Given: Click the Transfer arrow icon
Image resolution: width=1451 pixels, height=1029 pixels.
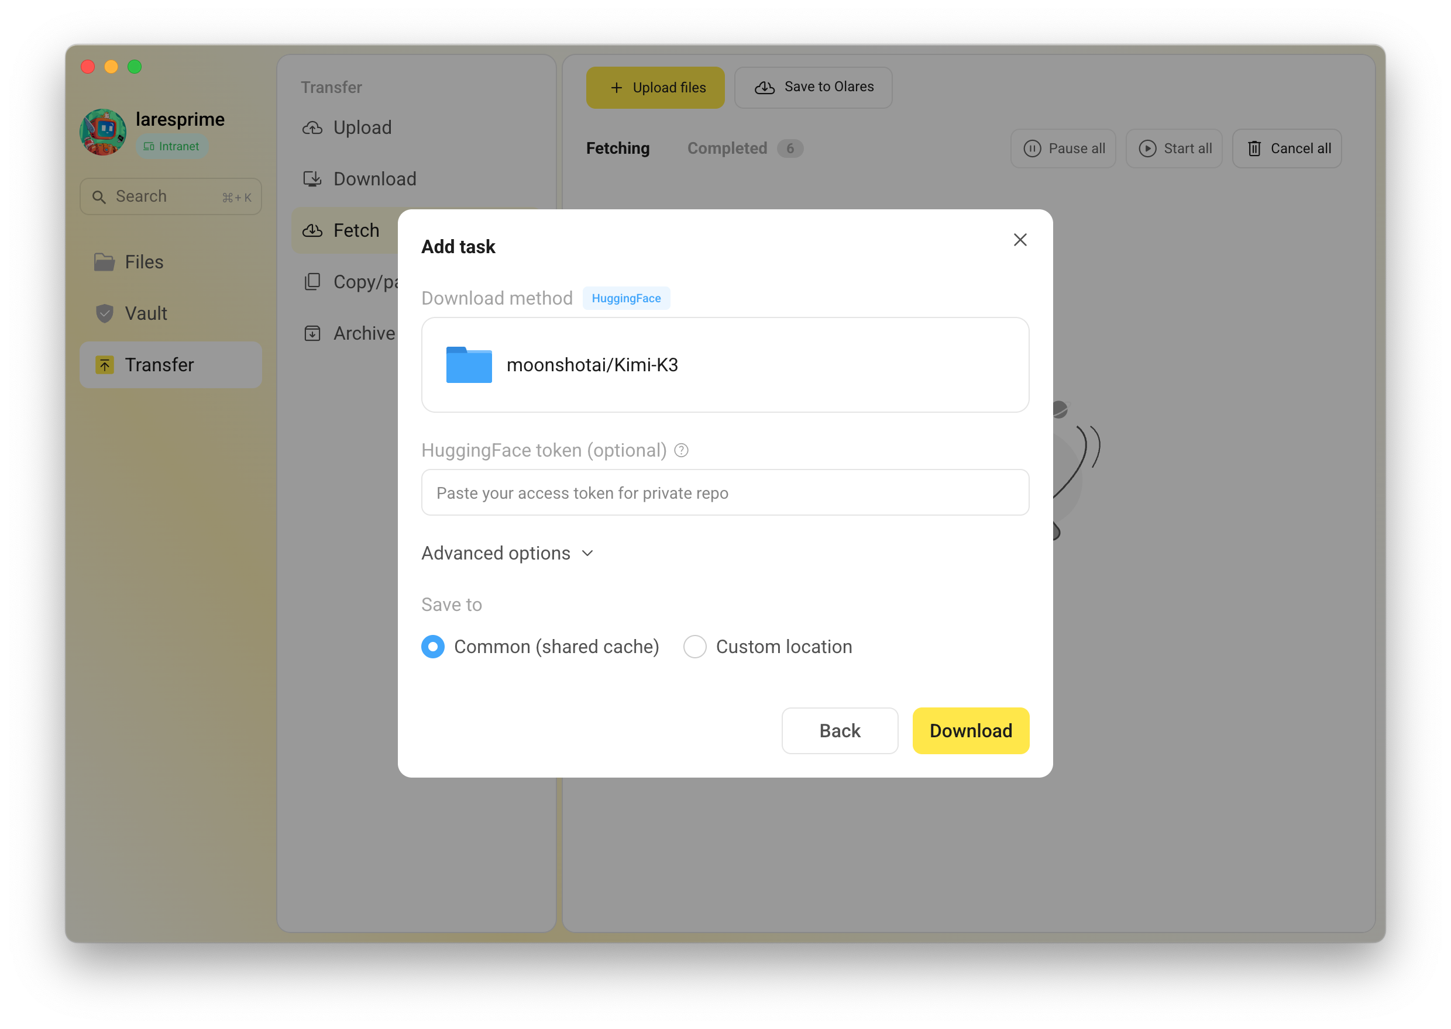Looking at the screenshot, I should point(104,364).
